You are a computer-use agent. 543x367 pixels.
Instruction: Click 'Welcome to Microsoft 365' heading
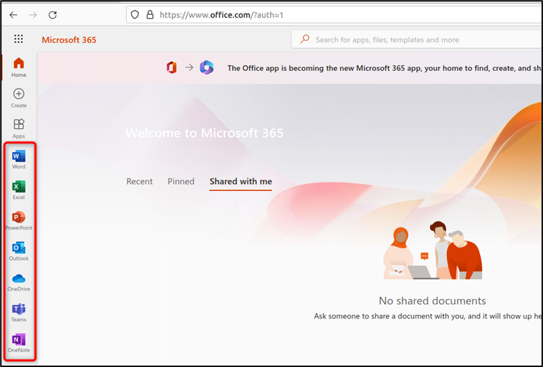tap(204, 133)
